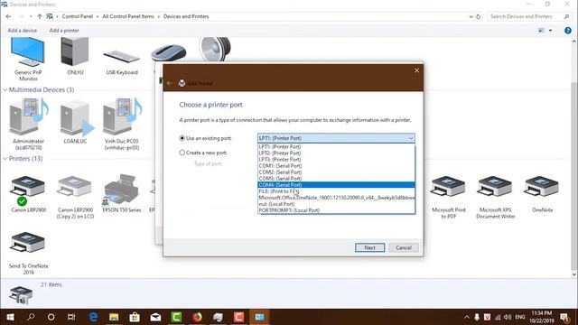578x325 pixels.
Task: Click the refresh button in address bar
Action: (479, 16)
